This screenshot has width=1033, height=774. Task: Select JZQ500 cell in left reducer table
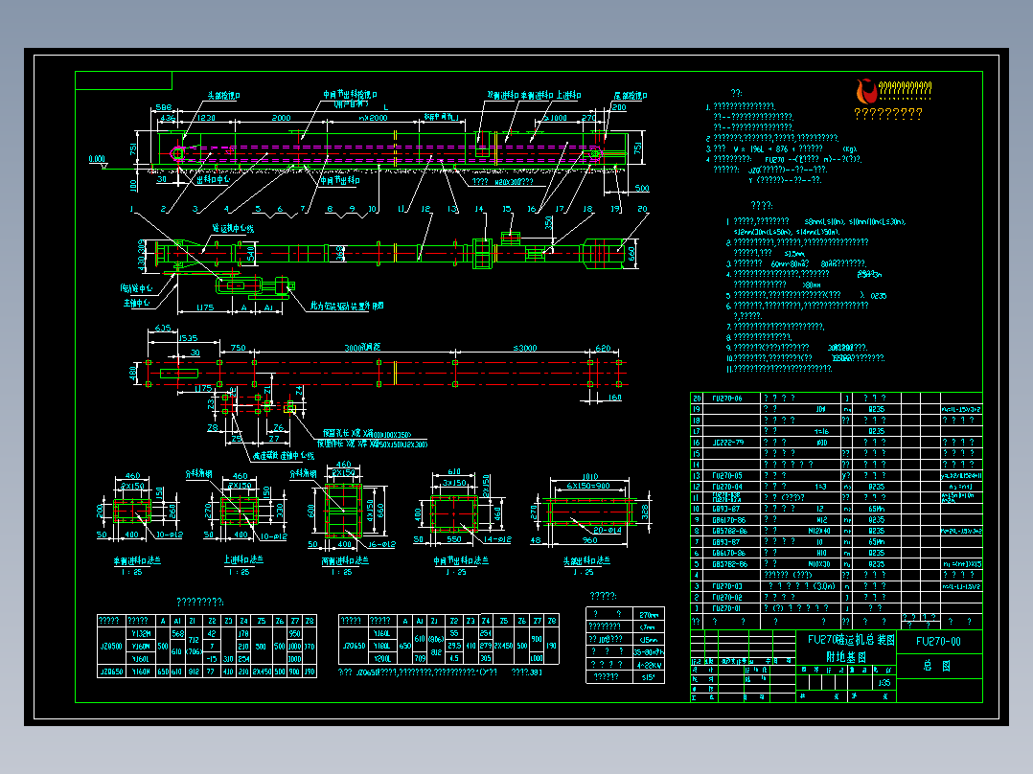[111, 647]
